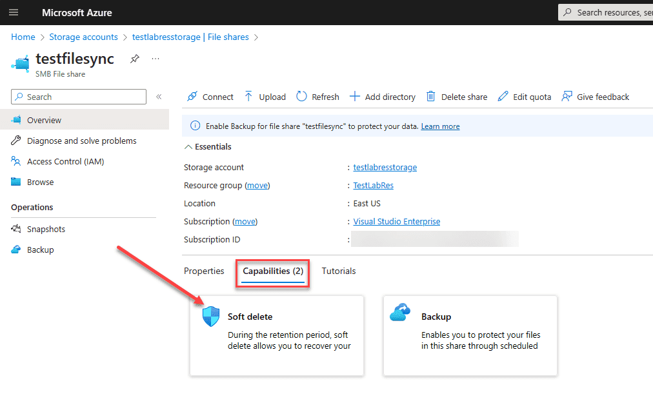Image resolution: width=653 pixels, height=401 pixels.
Task: Open the hamburger portal menu
Action: [x=14, y=12]
